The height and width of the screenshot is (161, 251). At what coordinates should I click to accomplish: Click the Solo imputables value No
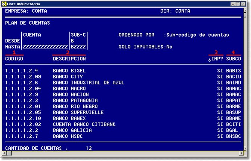[x=169, y=47]
